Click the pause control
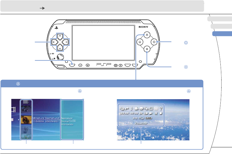 156,113
